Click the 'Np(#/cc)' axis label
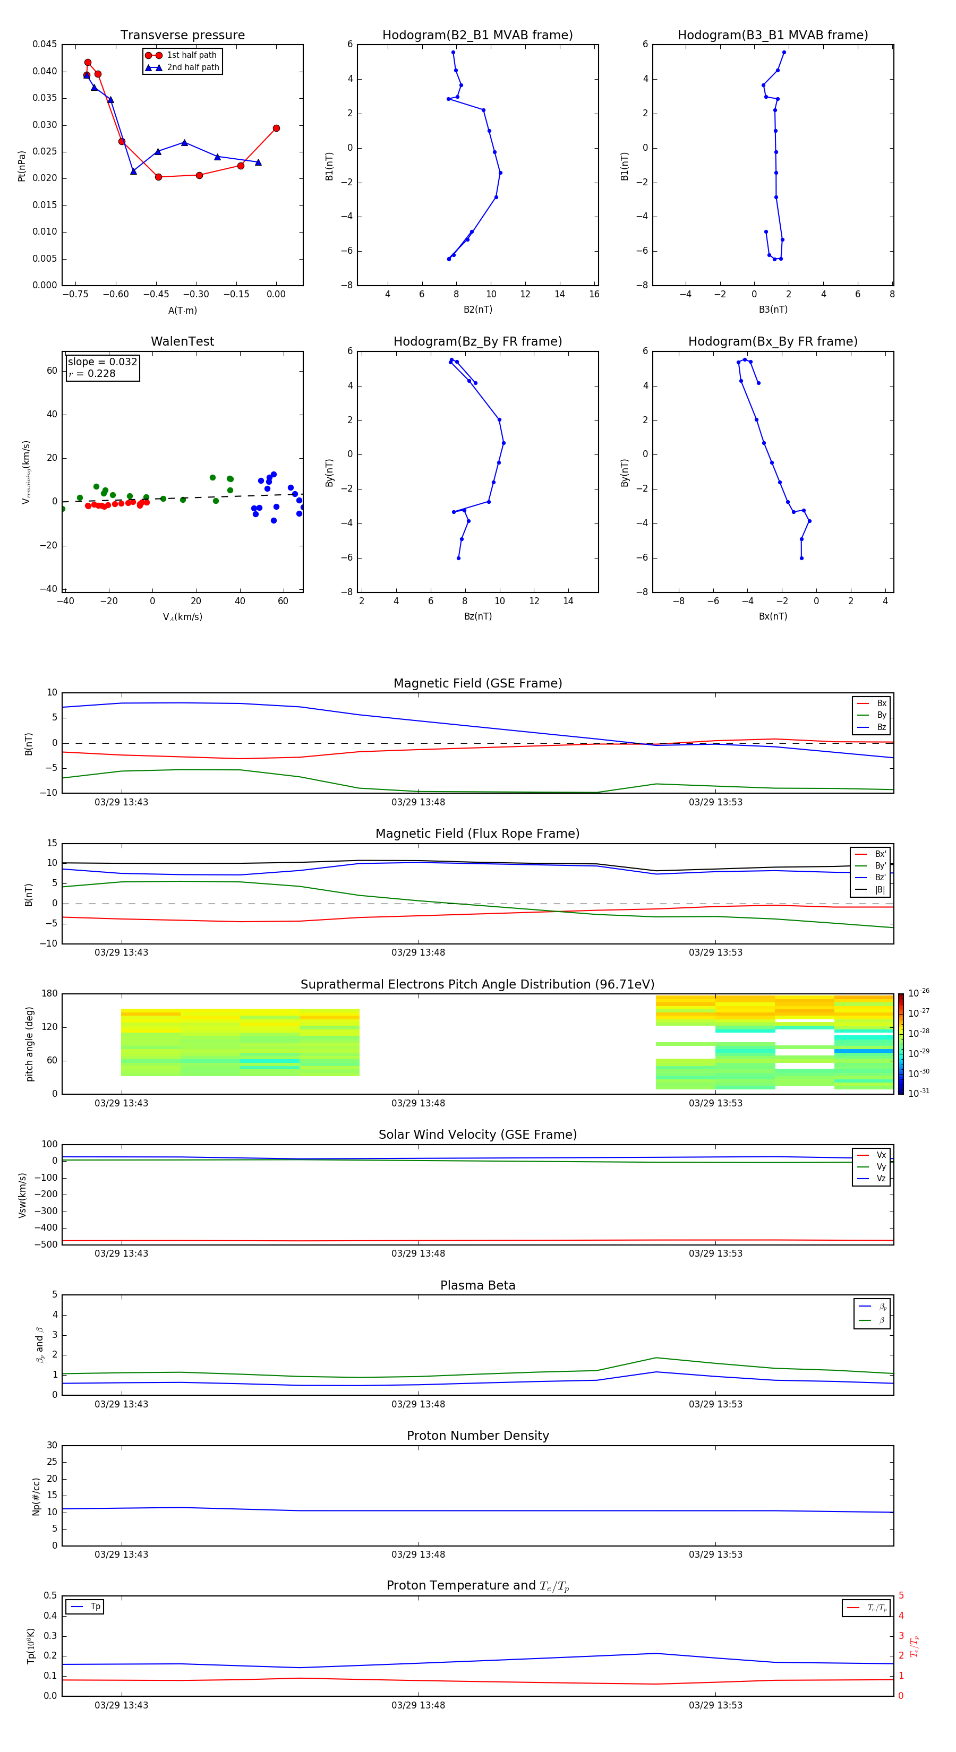The image size is (956, 1752). coord(36,1496)
